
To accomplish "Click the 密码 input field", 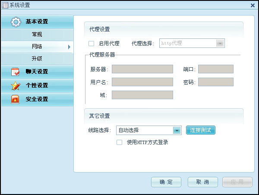I will point(215,82).
